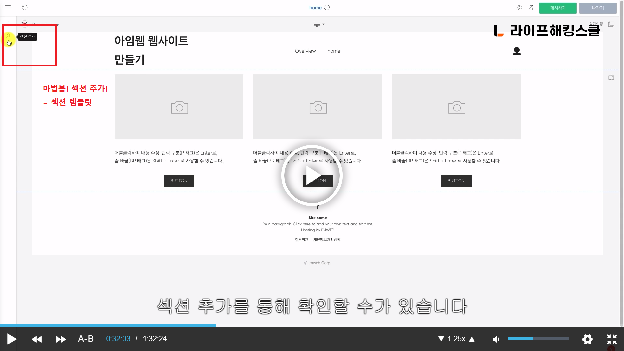Adjust the video volume slider
The height and width of the screenshot is (351, 624).
tap(538, 339)
